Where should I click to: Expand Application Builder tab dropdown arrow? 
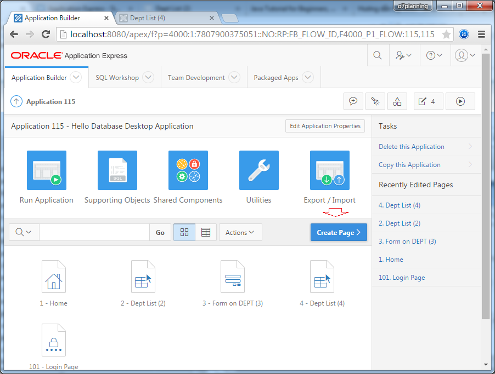point(76,77)
